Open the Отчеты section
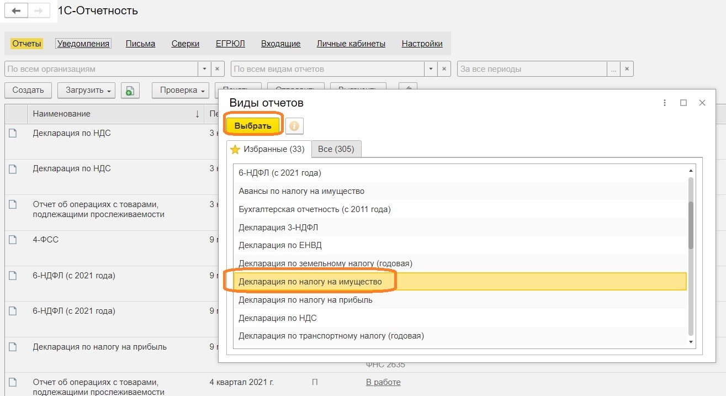 click(27, 44)
